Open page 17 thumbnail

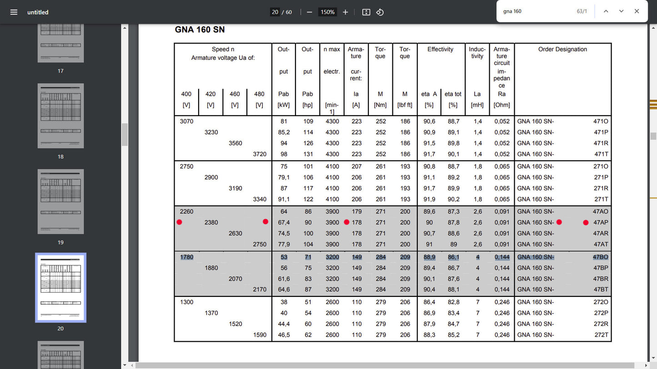[x=60, y=43]
